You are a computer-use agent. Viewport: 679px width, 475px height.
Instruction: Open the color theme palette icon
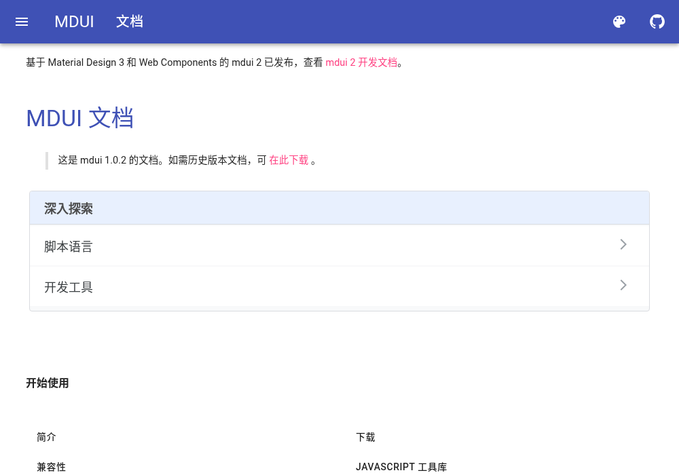pyautogui.click(x=619, y=22)
